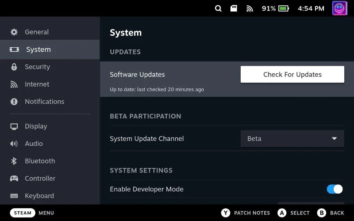Disable the Enable Developer Mode toggle
The image size is (354, 221).
pyautogui.click(x=335, y=189)
